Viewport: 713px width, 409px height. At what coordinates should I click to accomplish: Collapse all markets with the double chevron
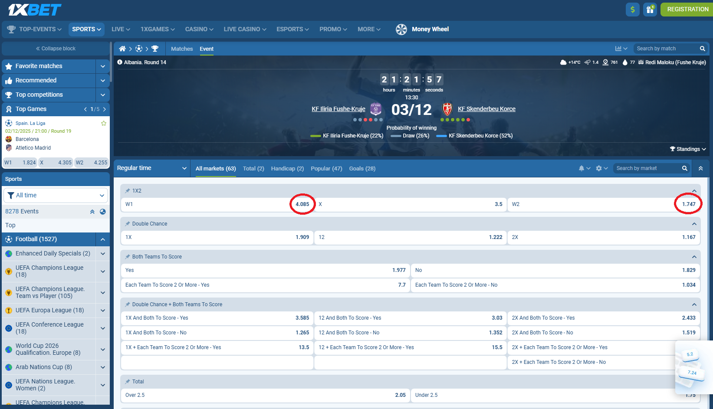pyautogui.click(x=700, y=168)
